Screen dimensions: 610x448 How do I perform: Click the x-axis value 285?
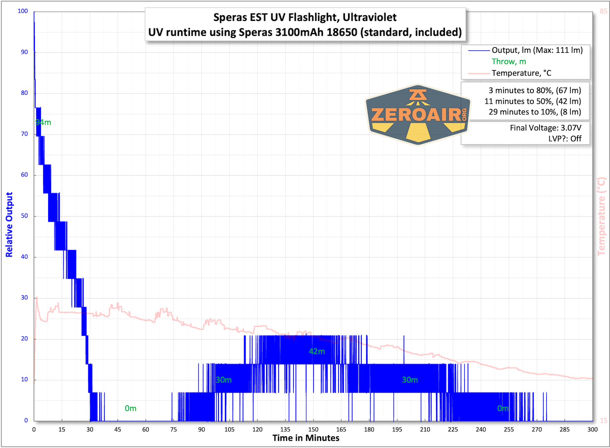tap(565, 429)
